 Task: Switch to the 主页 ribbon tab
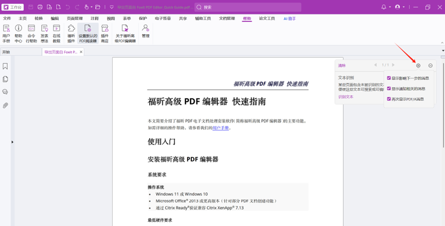(x=23, y=18)
